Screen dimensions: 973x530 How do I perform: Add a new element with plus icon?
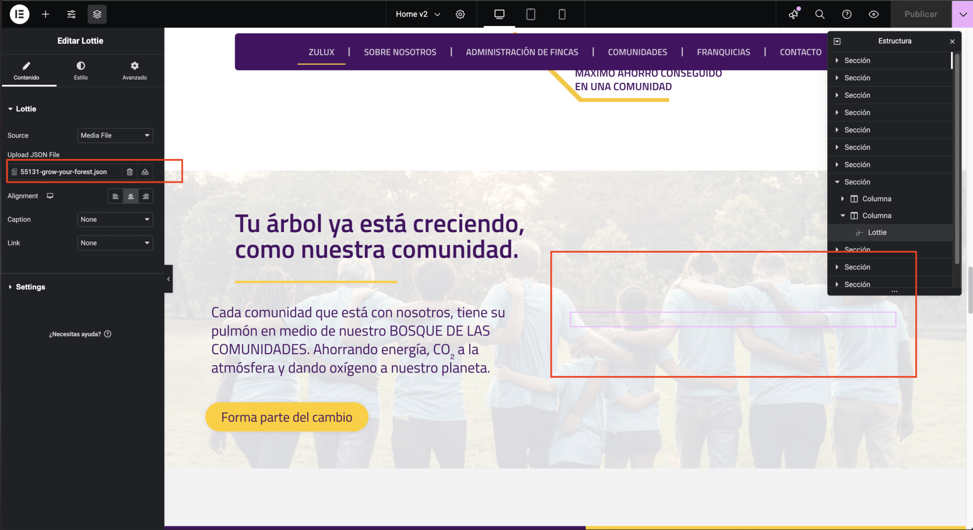coord(46,14)
